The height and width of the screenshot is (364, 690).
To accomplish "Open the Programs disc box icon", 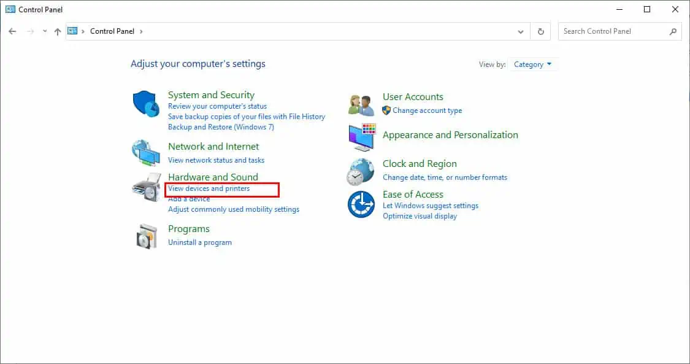I will point(146,236).
